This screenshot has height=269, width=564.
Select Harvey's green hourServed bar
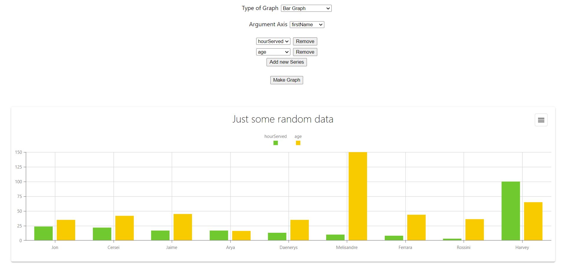point(511,211)
